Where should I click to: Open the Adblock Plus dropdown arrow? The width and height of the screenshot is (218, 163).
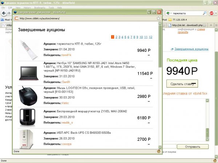click(216, 13)
